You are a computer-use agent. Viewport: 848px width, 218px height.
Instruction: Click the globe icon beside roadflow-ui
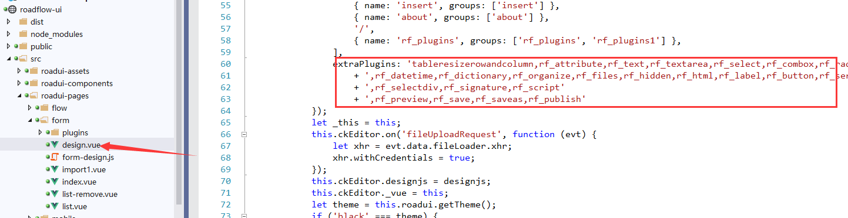click(12, 9)
